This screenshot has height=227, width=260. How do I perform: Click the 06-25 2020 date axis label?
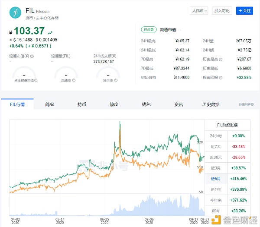point(104,221)
